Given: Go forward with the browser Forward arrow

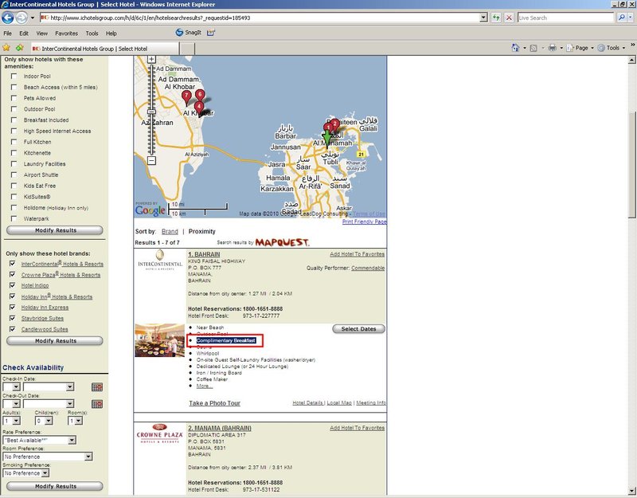Looking at the screenshot, I should coord(21,18).
